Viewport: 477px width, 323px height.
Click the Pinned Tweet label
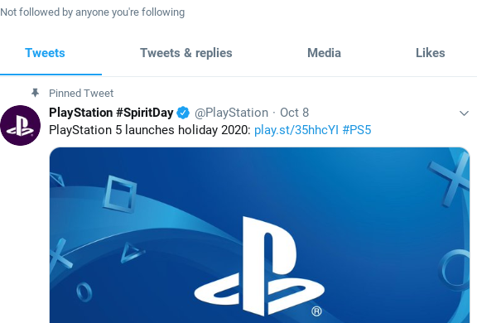pyautogui.click(x=81, y=93)
